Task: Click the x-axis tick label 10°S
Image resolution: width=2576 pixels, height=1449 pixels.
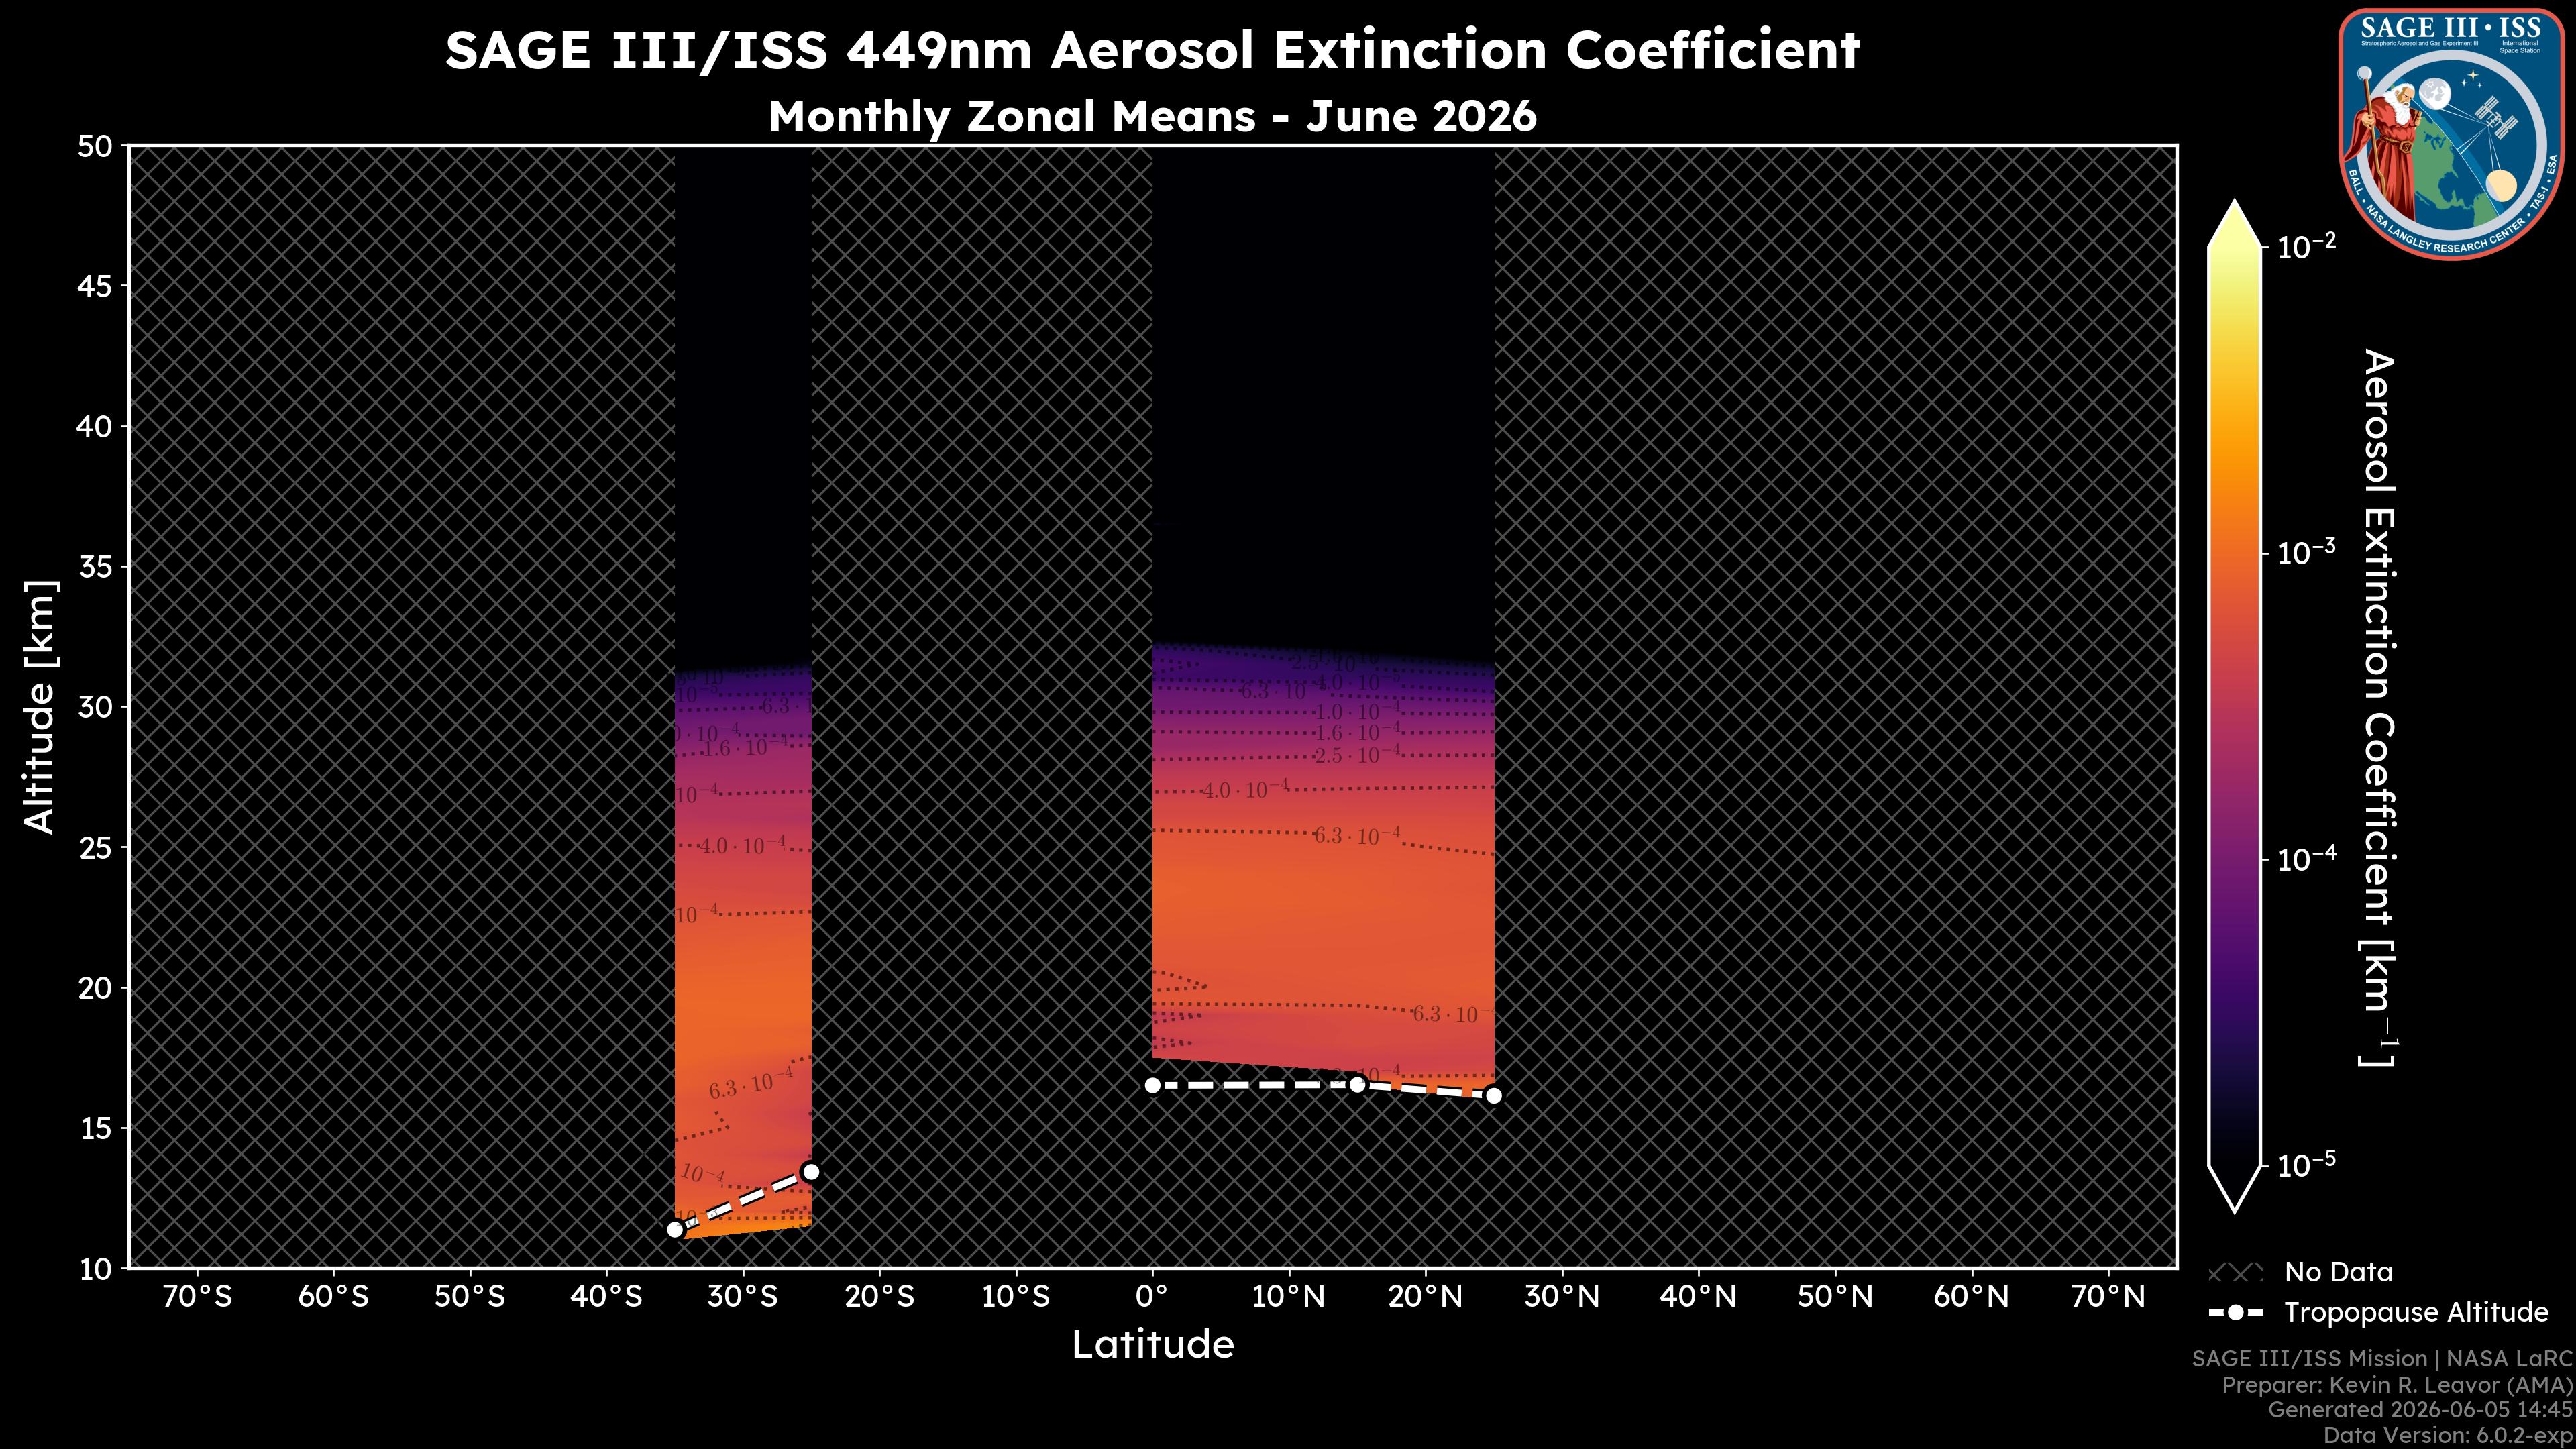Action: pyautogui.click(x=1016, y=1297)
